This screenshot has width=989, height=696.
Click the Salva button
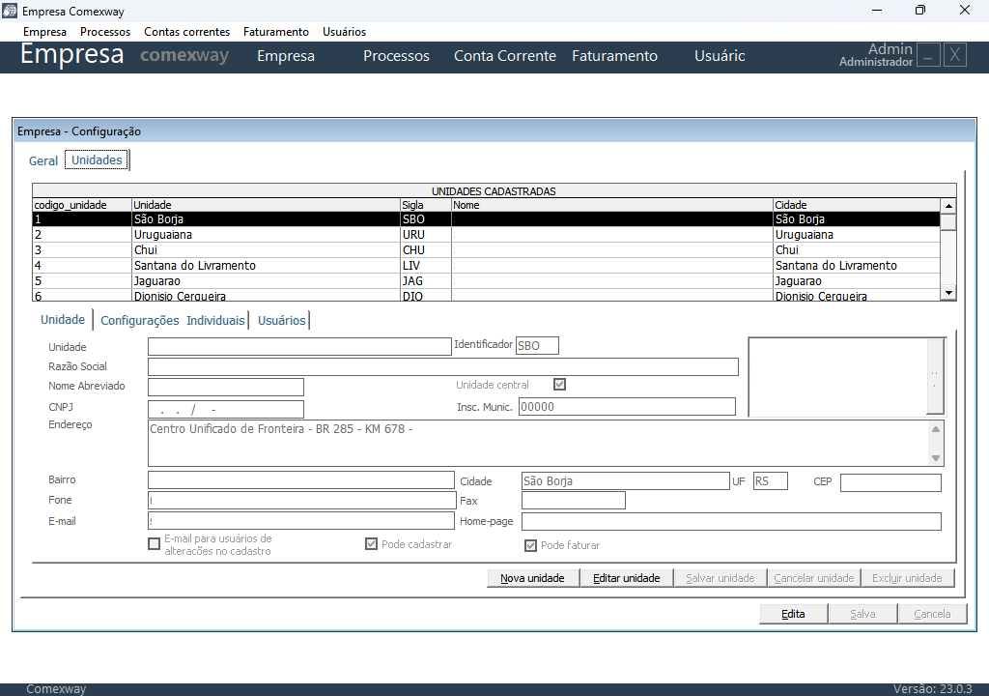(862, 614)
